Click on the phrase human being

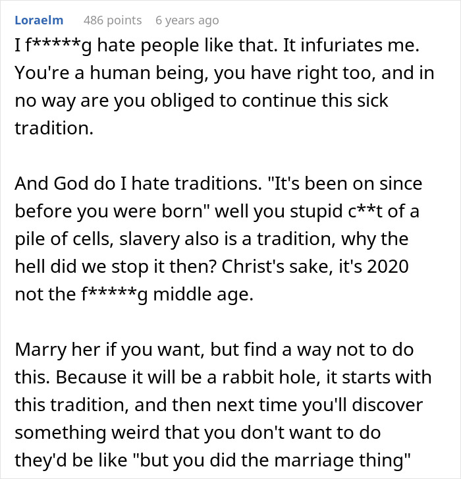point(146,73)
